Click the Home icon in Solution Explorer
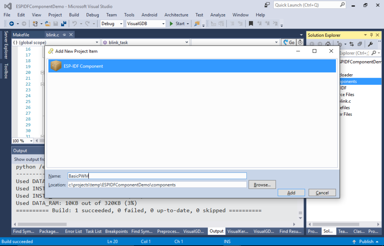Image resolution: width=384 pixels, height=246 pixels. tap(328, 44)
